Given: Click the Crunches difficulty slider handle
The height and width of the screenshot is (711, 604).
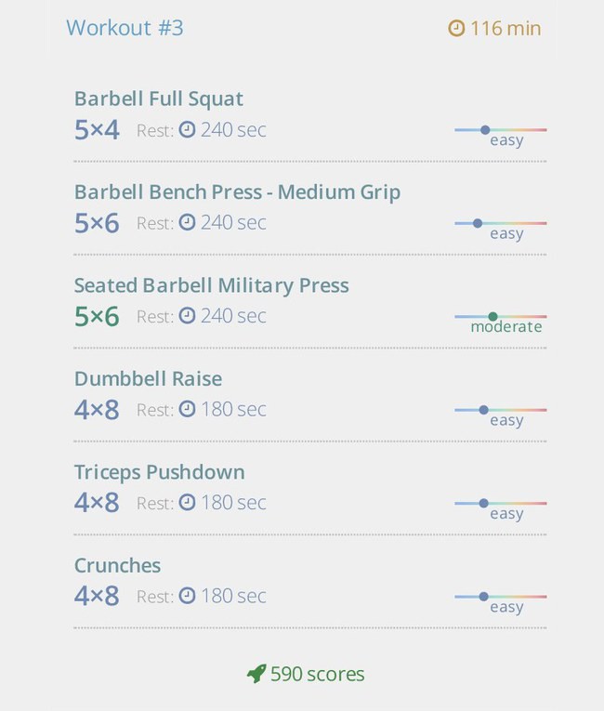Looking at the screenshot, I should 484,597.
